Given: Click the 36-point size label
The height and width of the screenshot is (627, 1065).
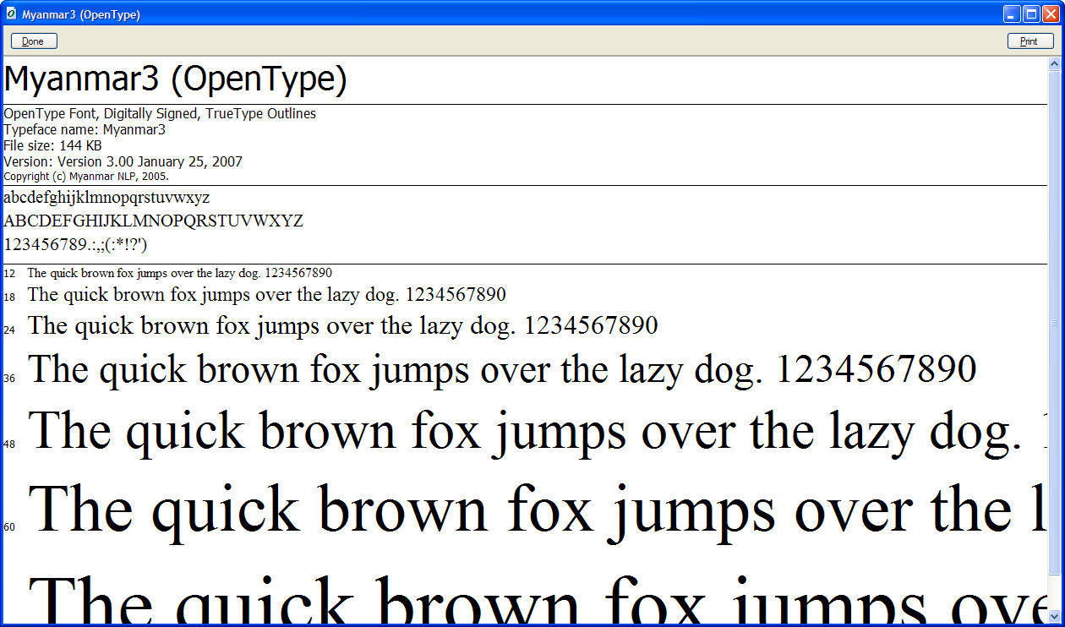Looking at the screenshot, I should (9, 379).
